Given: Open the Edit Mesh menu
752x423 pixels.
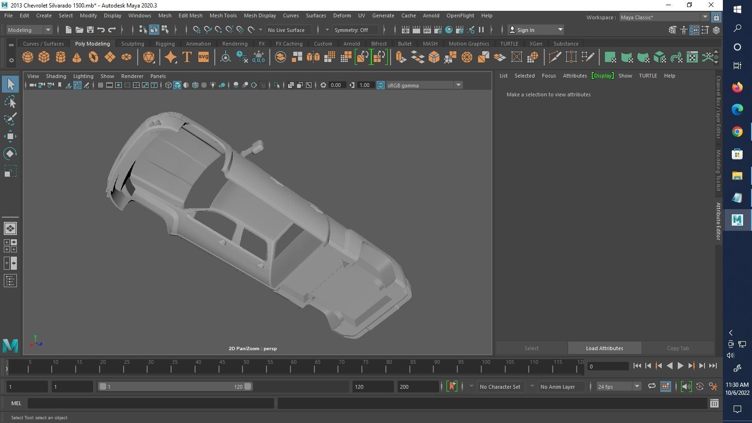Looking at the screenshot, I should pos(190,16).
